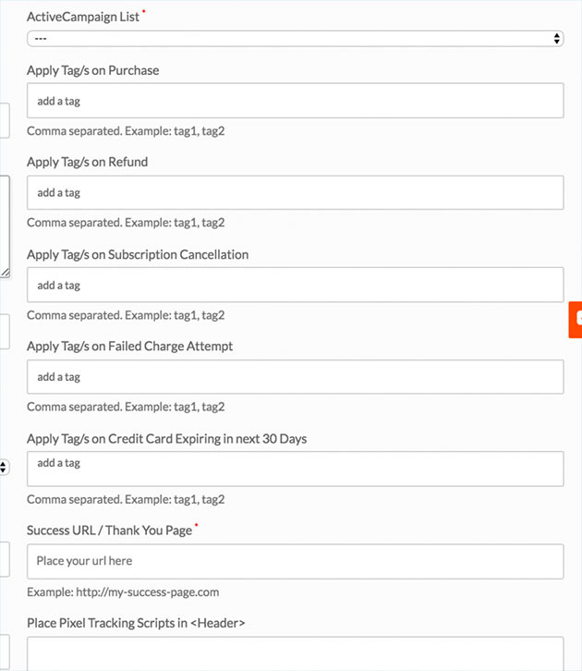Click the 'Apply Tag/s on Failed Charge Attempt' label
The width and height of the screenshot is (582, 671).
(x=129, y=347)
